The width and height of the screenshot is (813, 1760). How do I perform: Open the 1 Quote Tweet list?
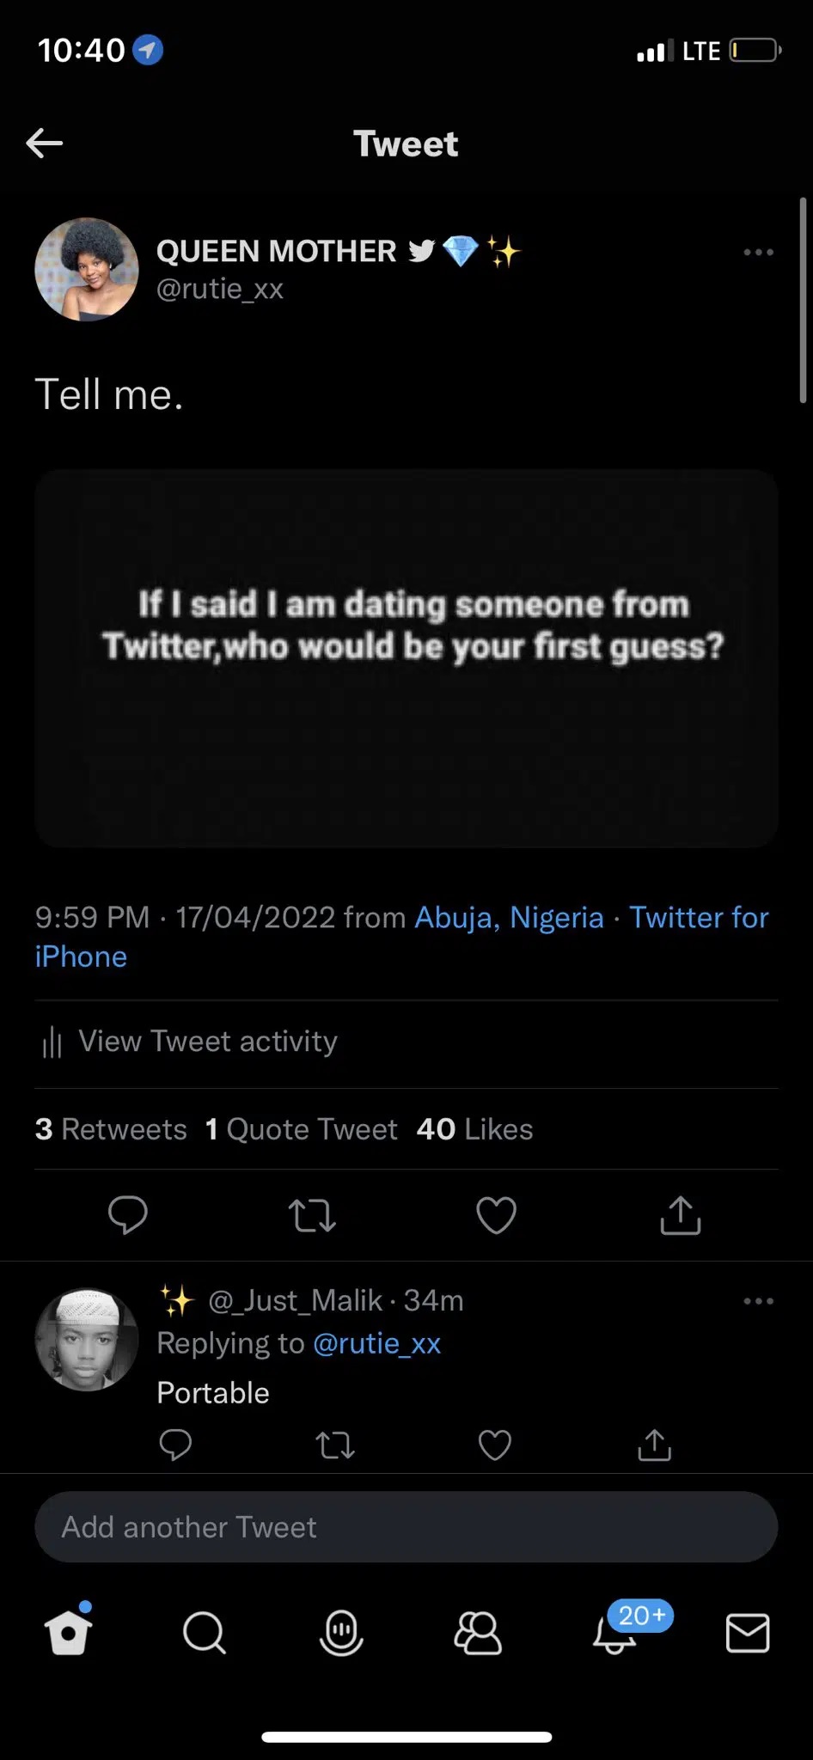pos(302,1129)
